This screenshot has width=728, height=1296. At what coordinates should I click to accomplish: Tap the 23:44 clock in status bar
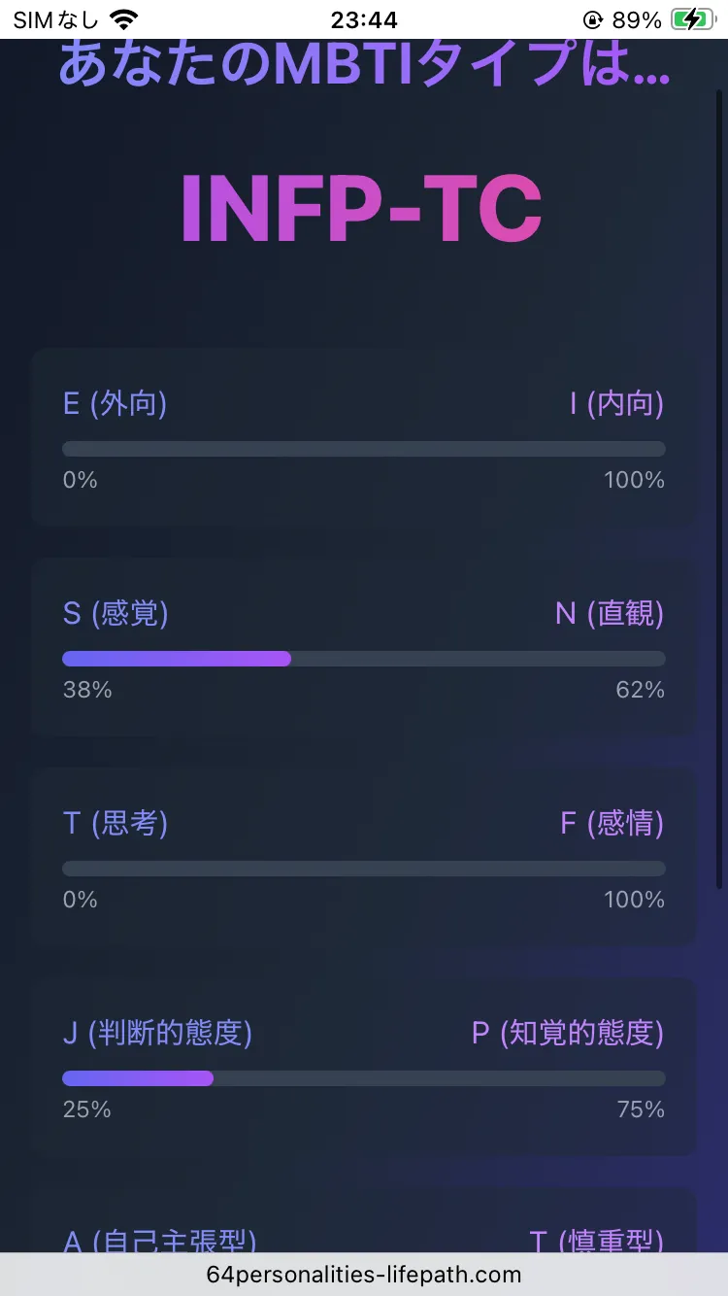pos(363,19)
